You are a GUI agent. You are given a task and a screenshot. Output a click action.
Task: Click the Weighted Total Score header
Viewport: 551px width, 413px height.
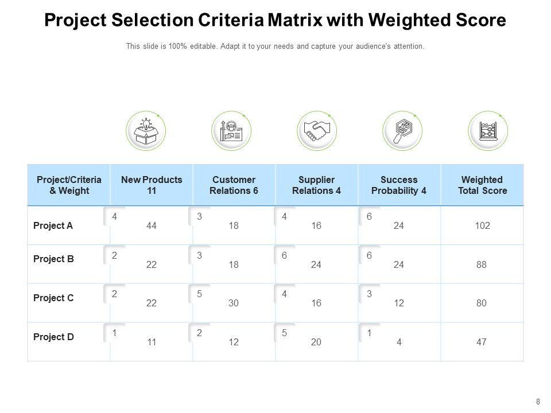click(482, 185)
